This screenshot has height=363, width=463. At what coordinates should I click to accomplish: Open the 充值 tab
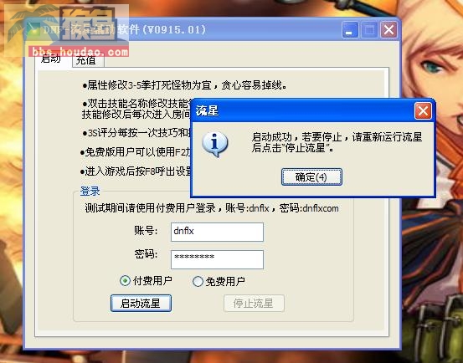(87, 60)
